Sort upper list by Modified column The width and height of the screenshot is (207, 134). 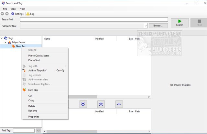pyautogui.click(x=105, y=39)
